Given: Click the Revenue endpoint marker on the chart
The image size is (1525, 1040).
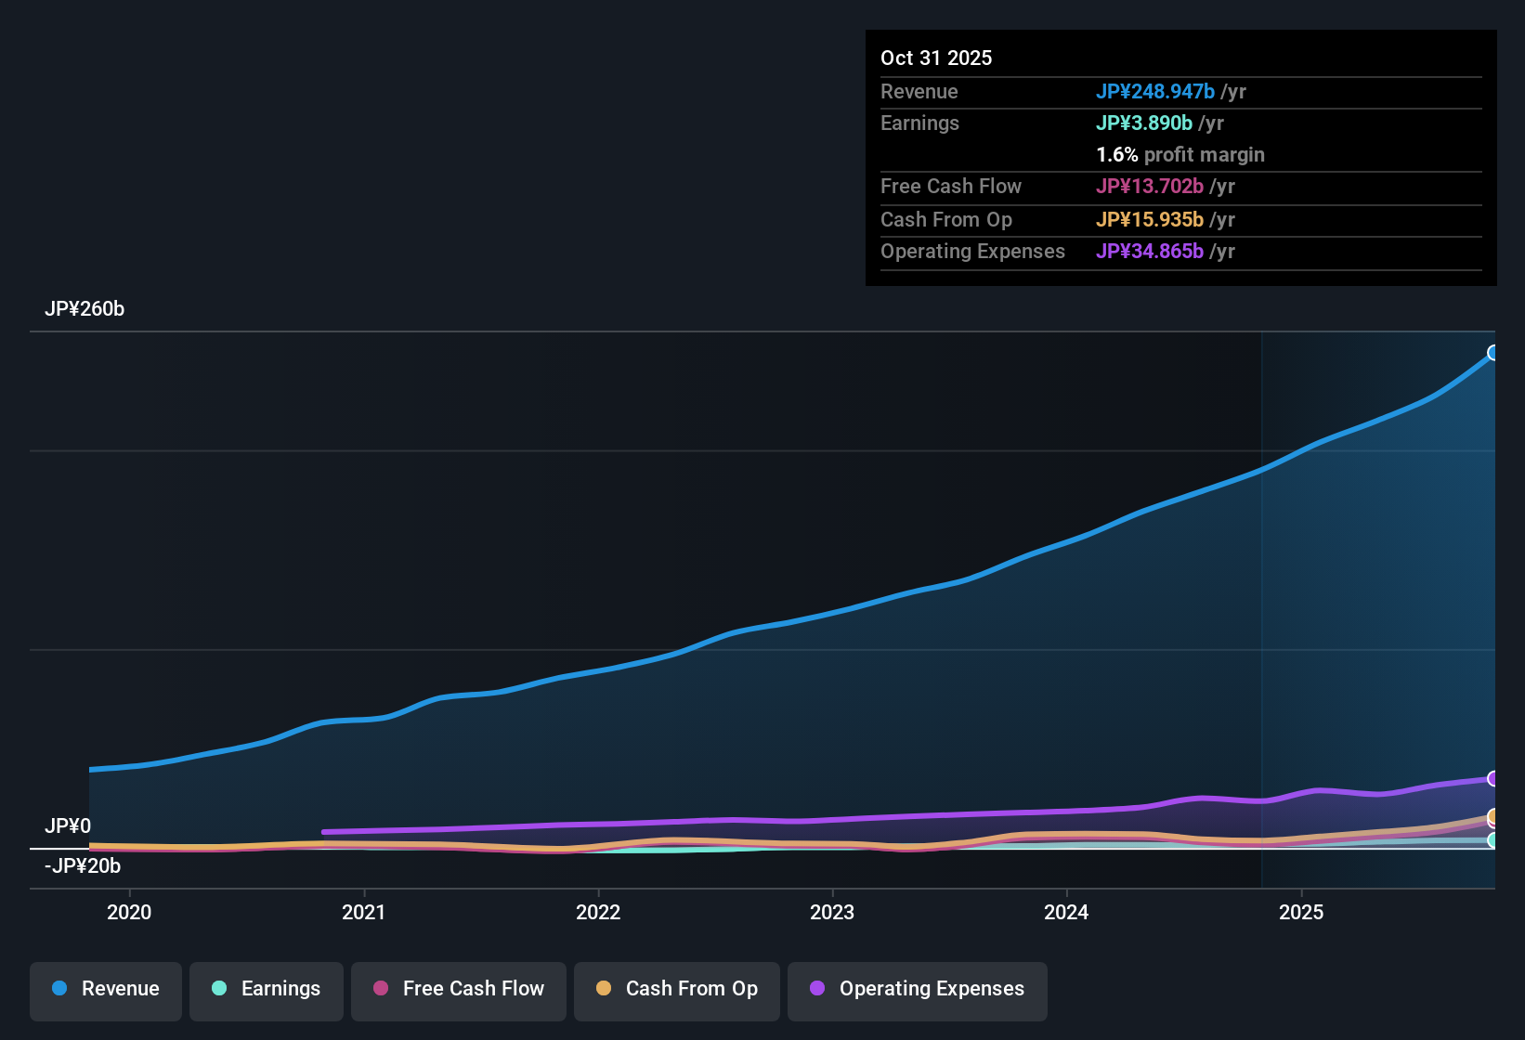Looking at the screenshot, I should (x=1493, y=352).
